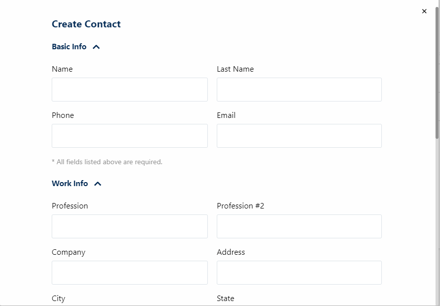Click the required fields note text

pyautogui.click(x=107, y=162)
